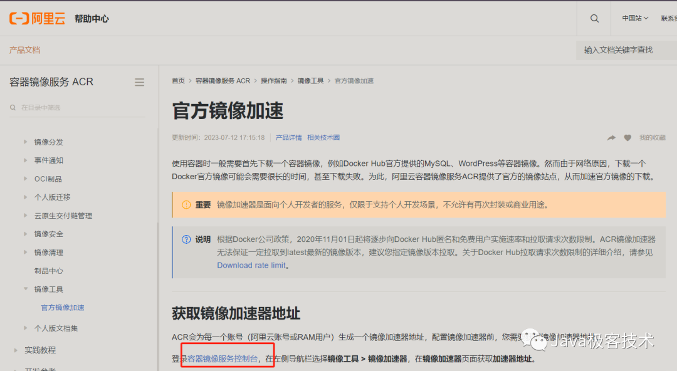Click the 说明 question mark icon
Viewport: 677px width, 371px height.
click(x=186, y=239)
